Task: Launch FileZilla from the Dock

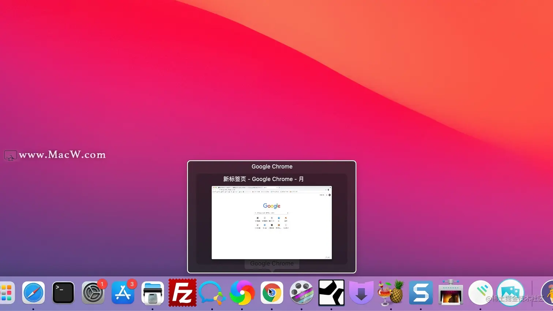Action: [183, 293]
